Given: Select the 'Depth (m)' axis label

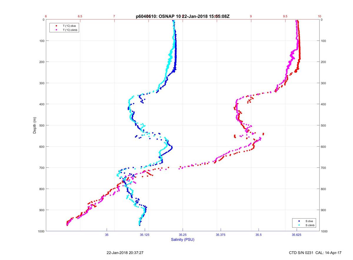Looking at the screenshot, I should pyautogui.click(x=35, y=125).
